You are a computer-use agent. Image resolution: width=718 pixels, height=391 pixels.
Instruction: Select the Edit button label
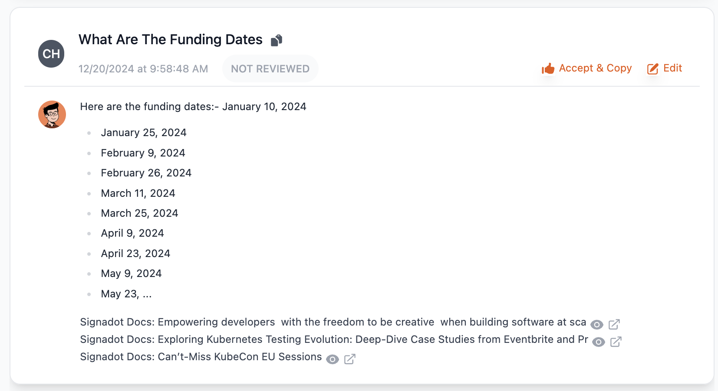pyautogui.click(x=672, y=68)
